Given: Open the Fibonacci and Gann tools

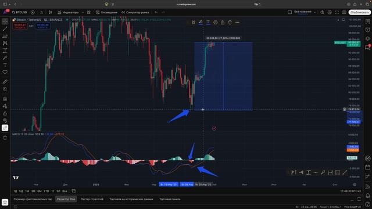Looking at the screenshot, I should (x=5, y=36).
